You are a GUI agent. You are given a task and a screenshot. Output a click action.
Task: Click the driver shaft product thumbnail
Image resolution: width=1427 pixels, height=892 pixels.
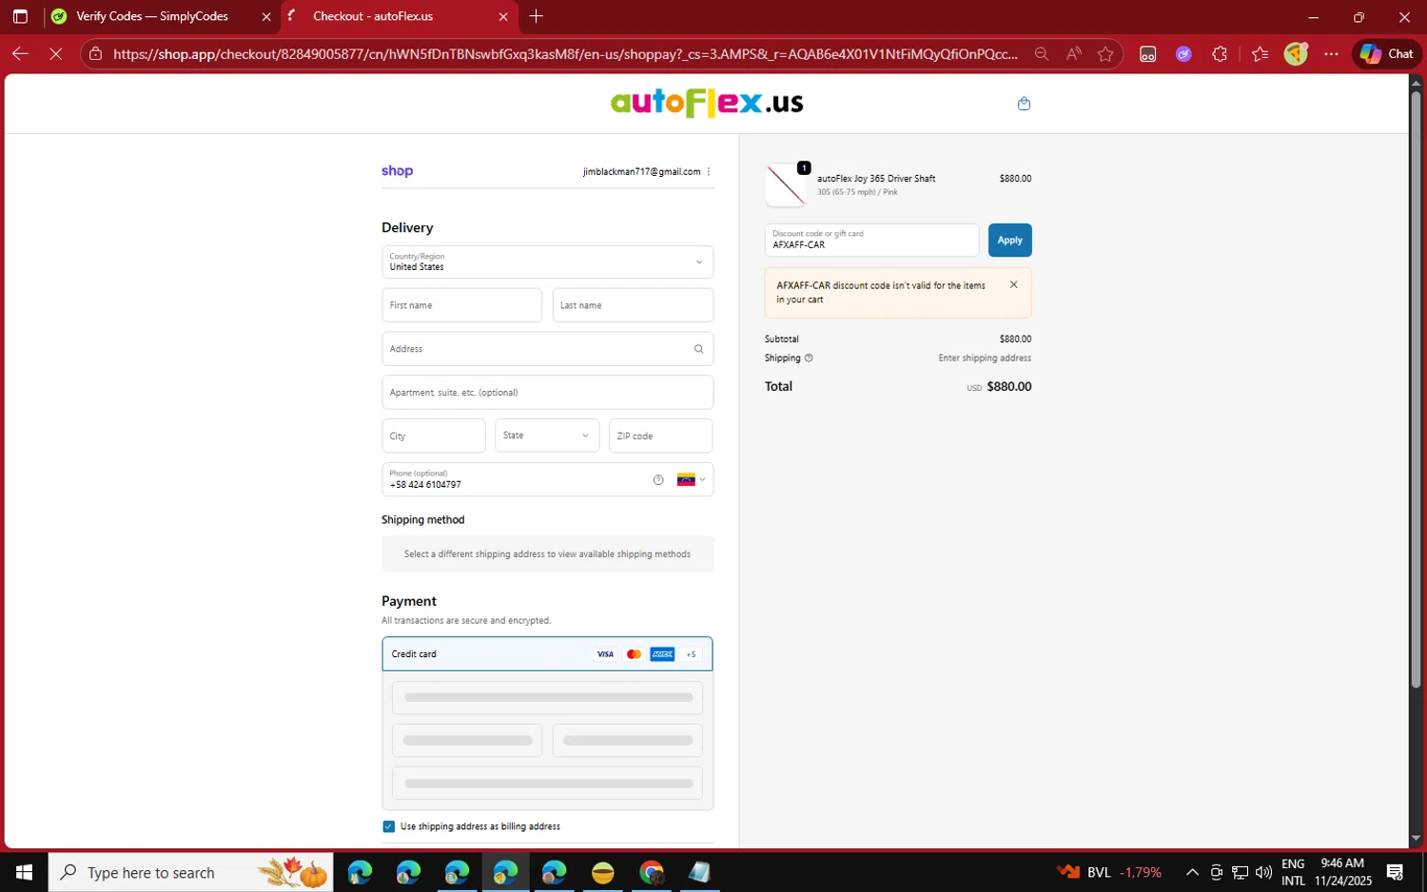coord(786,184)
